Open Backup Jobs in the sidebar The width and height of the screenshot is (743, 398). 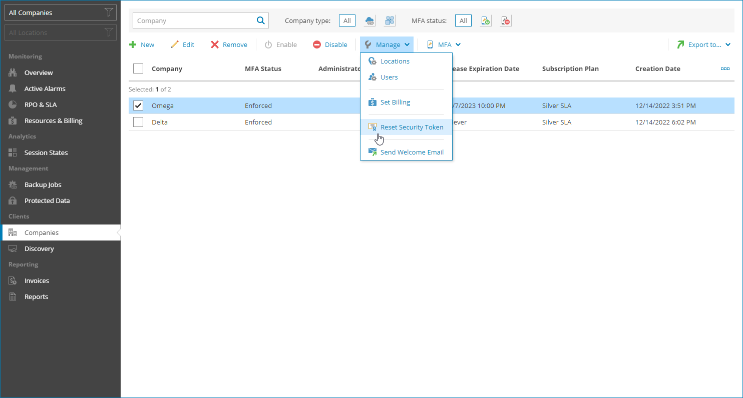(x=60, y=184)
